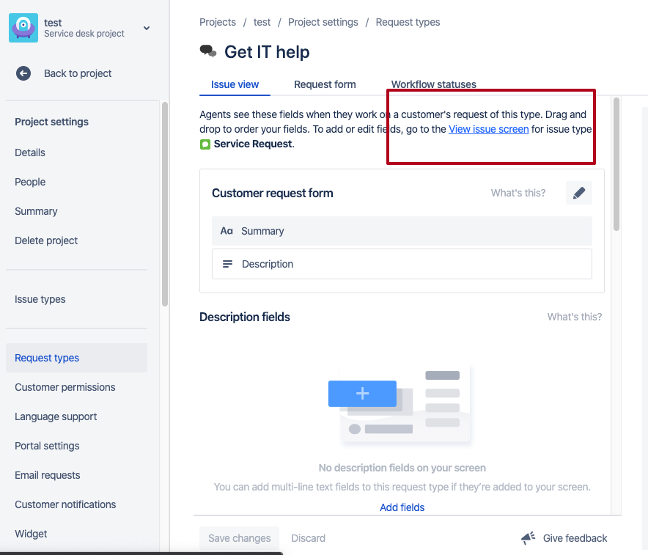Click the megaphone feedback icon
This screenshot has height=555, width=648.
tap(529, 537)
